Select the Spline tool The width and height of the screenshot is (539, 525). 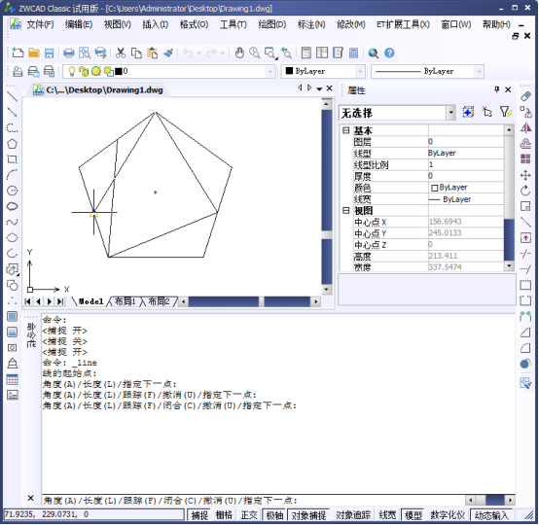click(x=12, y=222)
